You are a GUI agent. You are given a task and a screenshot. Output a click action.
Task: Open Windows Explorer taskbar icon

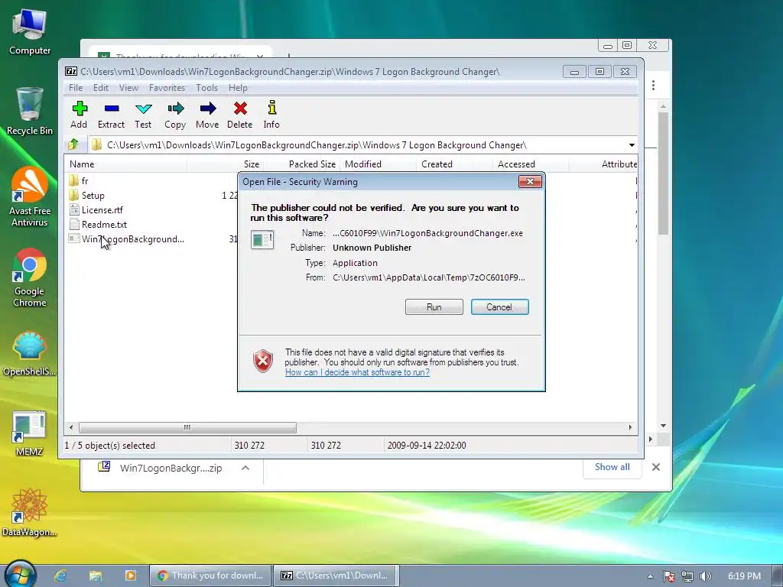[x=96, y=576]
